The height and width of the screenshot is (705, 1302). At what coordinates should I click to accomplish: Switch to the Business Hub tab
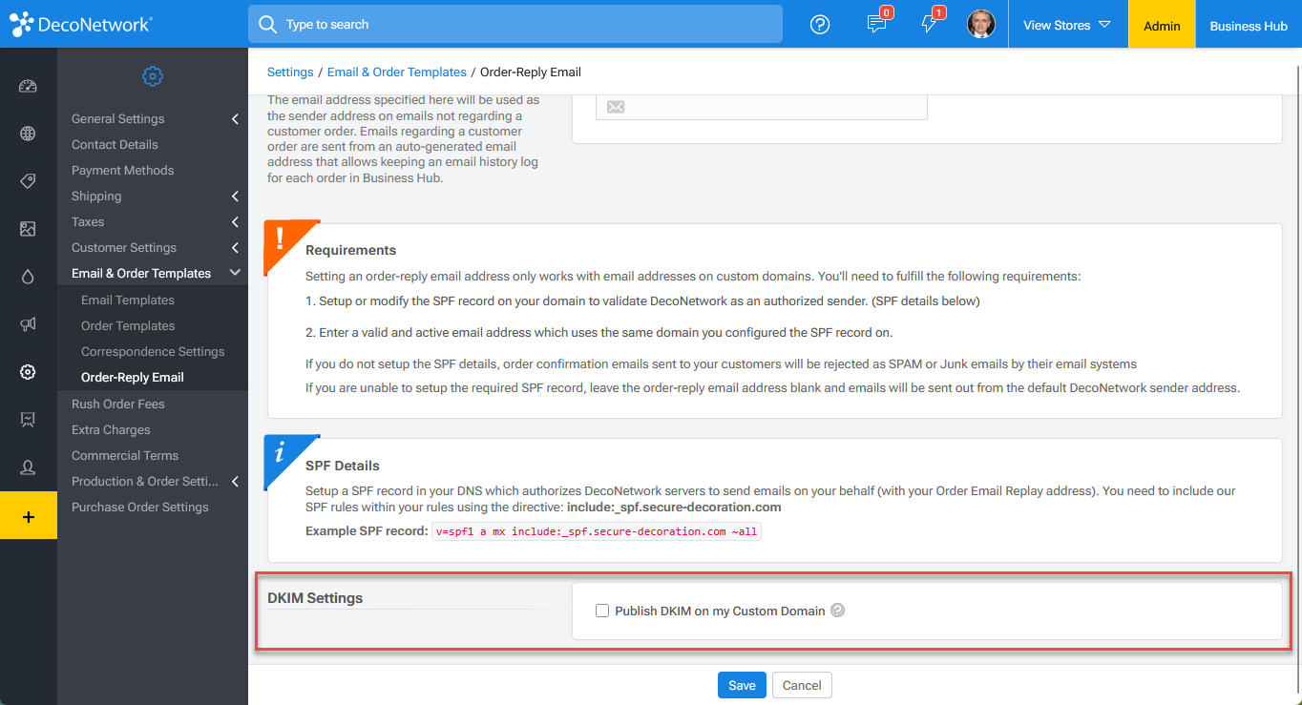[x=1249, y=24]
